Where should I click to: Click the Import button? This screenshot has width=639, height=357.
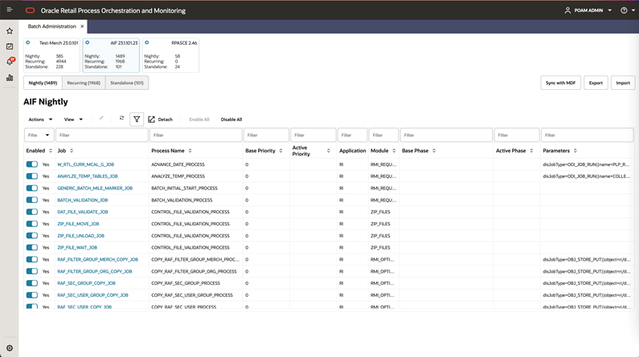coord(623,83)
